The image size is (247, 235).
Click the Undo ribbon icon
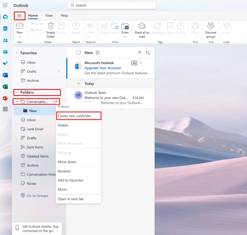pos(226,26)
